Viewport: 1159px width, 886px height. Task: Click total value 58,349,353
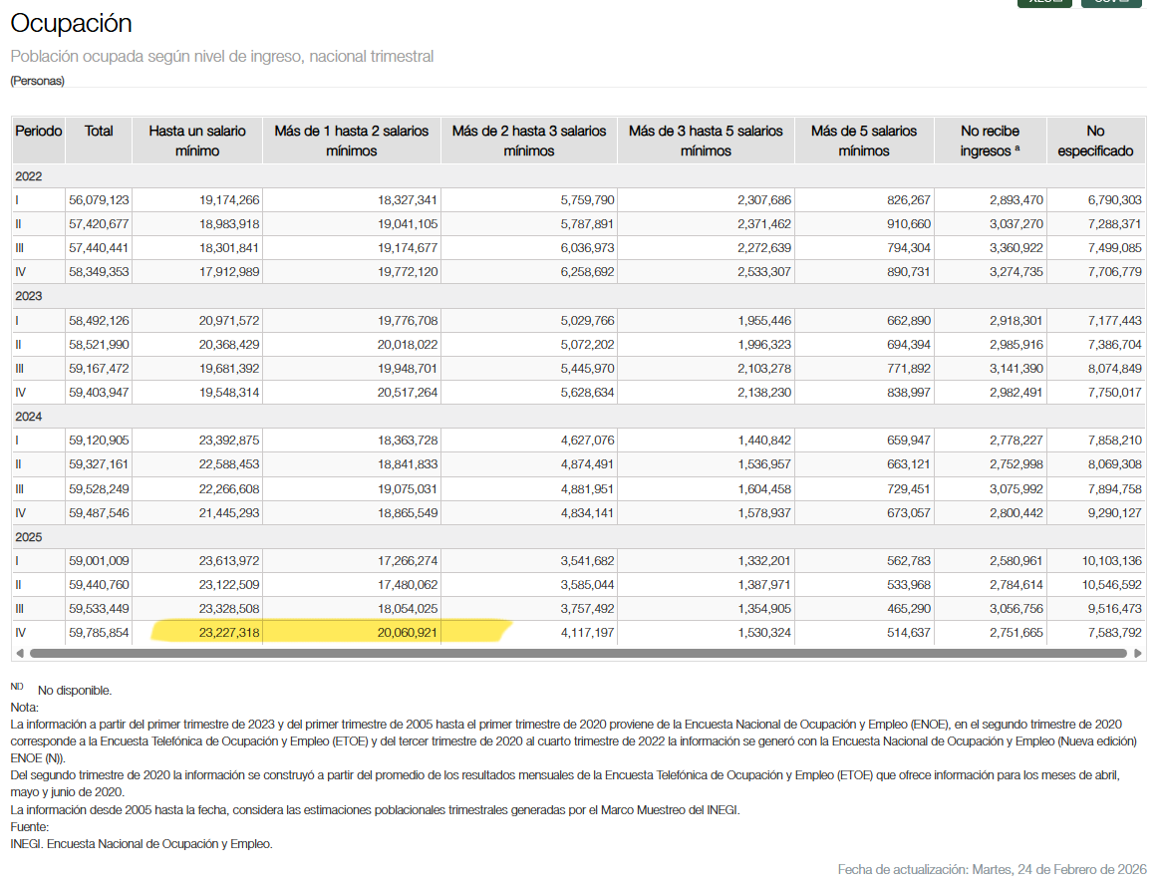point(99,271)
